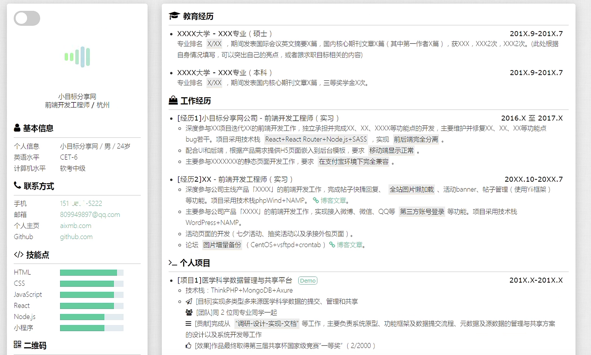Click the Demo button next to 项目1

308,280
